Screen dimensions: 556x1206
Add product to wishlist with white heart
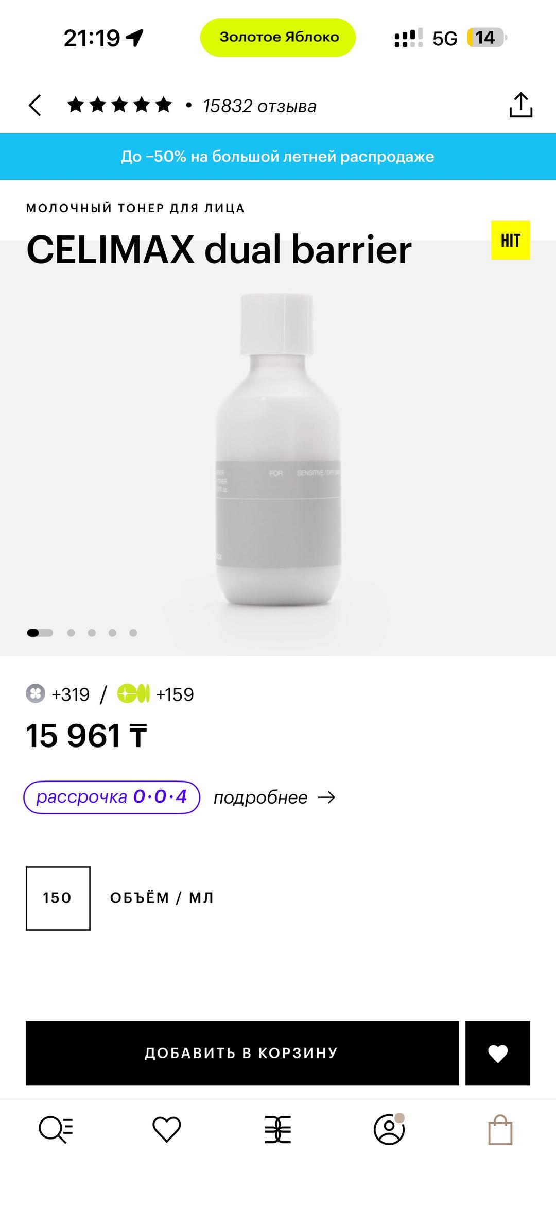click(x=498, y=1053)
